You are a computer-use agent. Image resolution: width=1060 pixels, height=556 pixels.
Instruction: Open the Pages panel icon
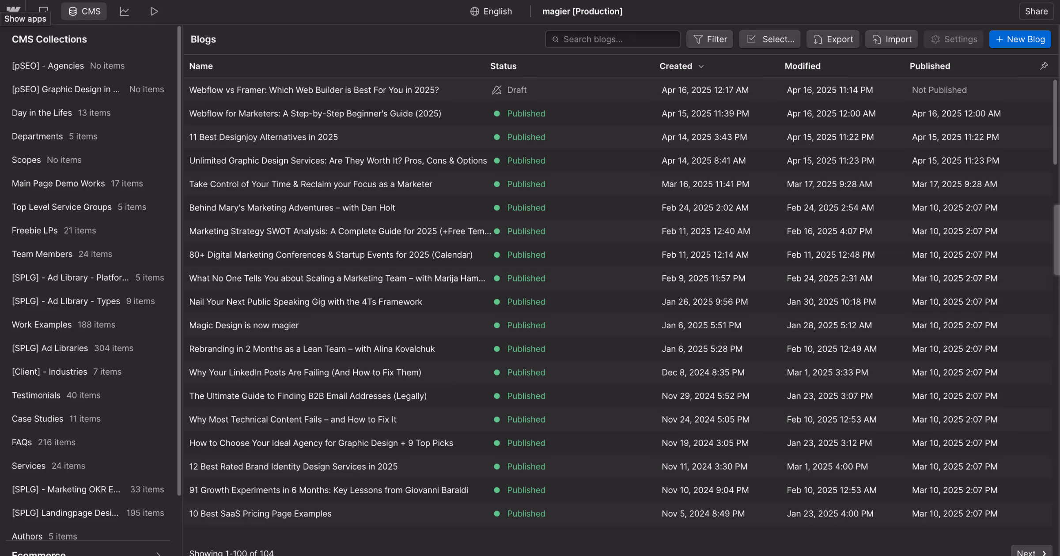pyautogui.click(x=43, y=10)
